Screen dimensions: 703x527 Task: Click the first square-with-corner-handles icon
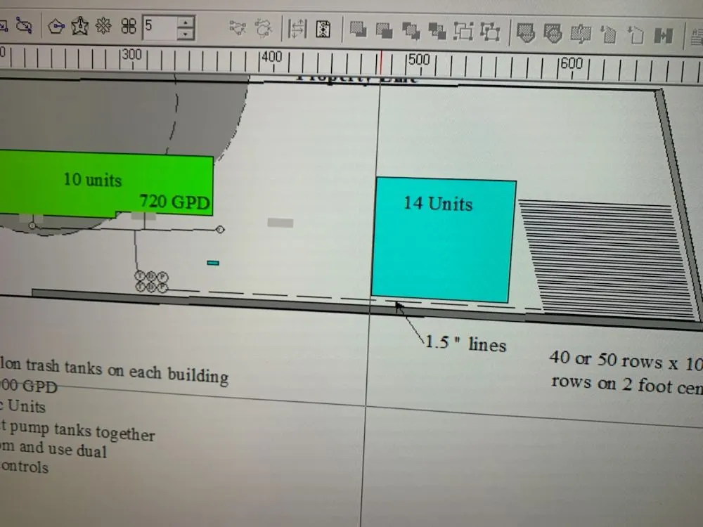click(x=463, y=31)
